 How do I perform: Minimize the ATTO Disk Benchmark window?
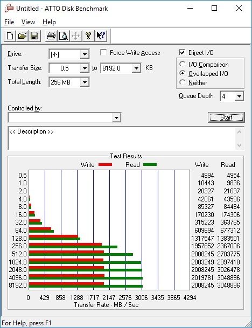[x=190, y=9]
